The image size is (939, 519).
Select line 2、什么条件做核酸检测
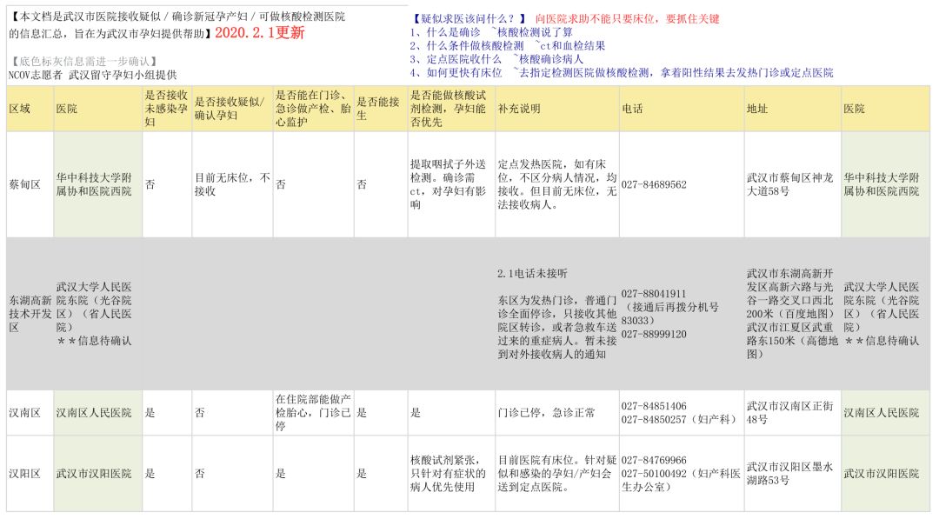click(x=508, y=45)
